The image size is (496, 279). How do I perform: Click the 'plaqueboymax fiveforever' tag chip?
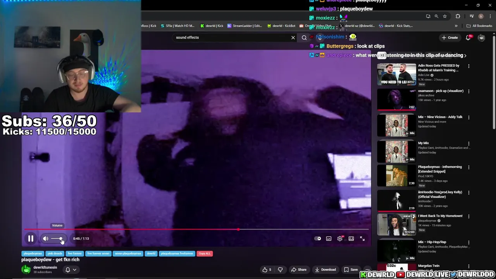[x=177, y=253]
